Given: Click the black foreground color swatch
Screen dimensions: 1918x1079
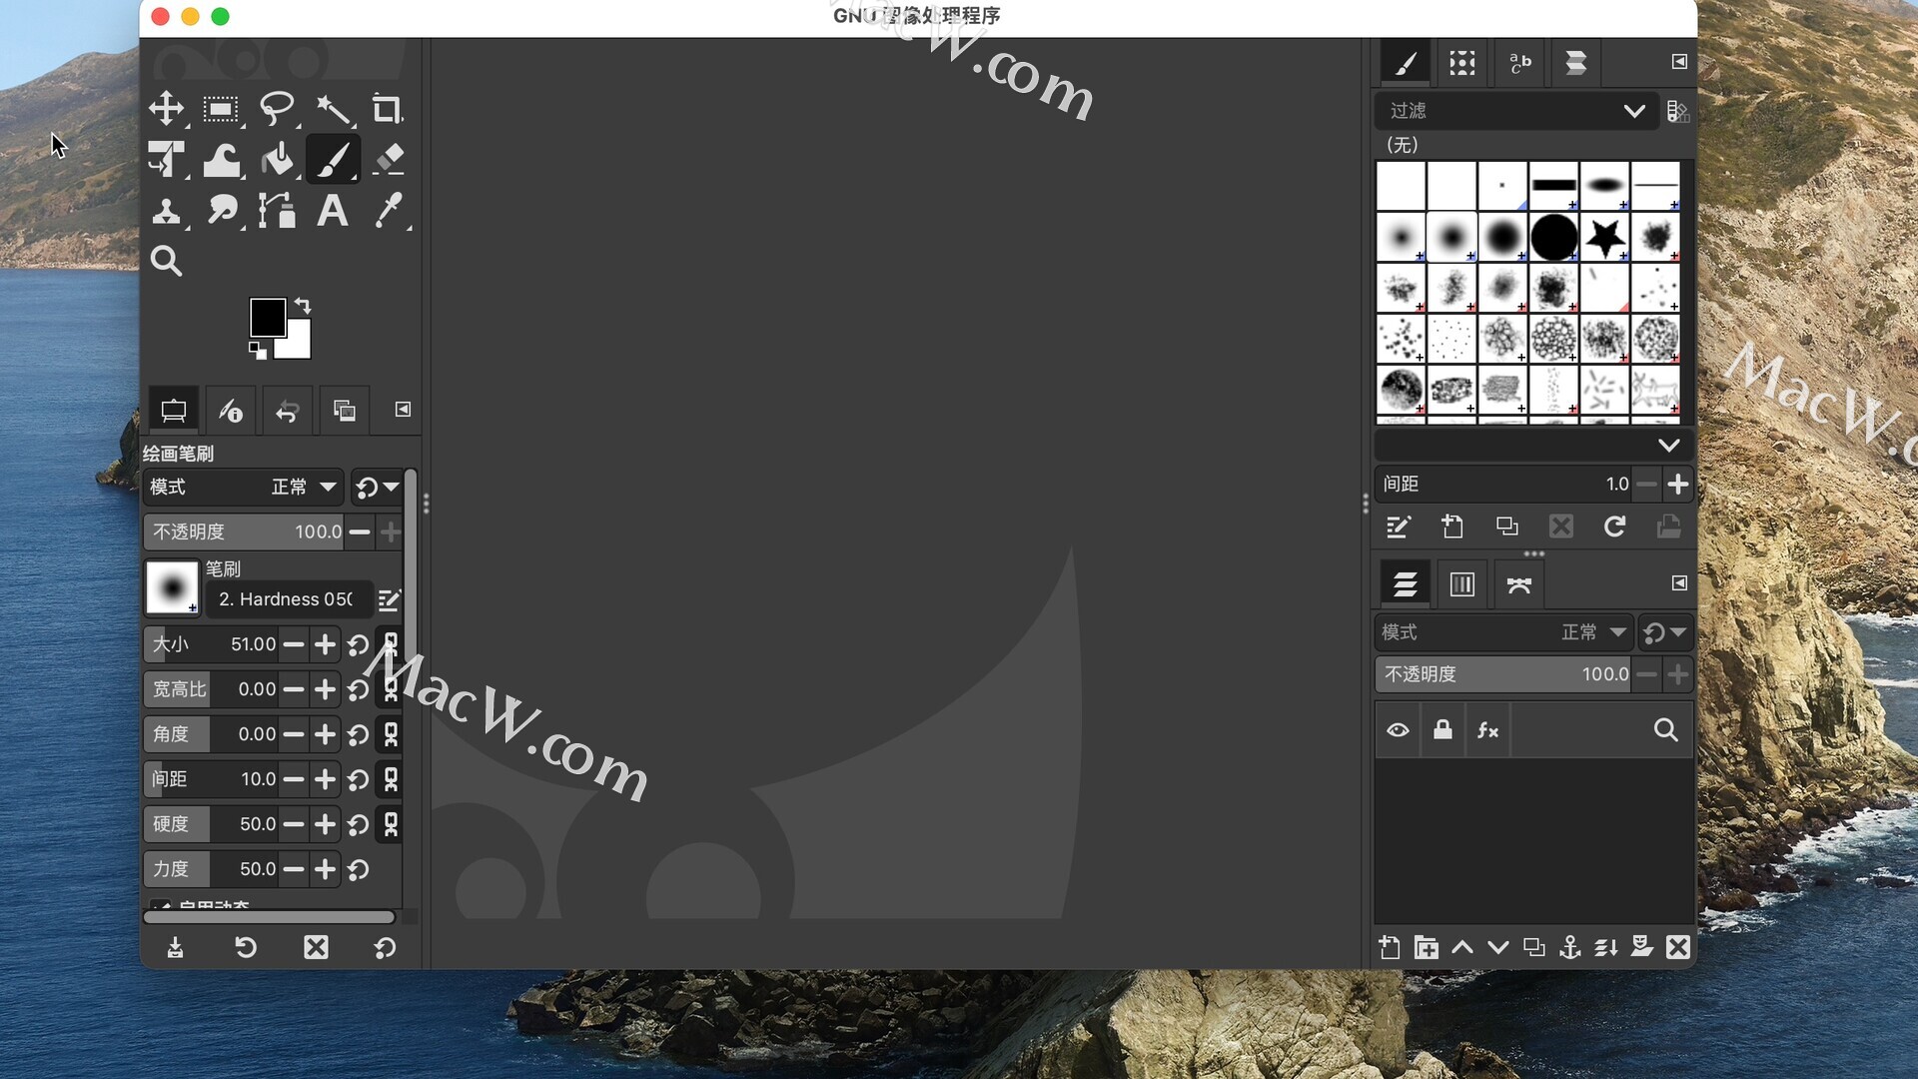Looking at the screenshot, I should pyautogui.click(x=267, y=317).
